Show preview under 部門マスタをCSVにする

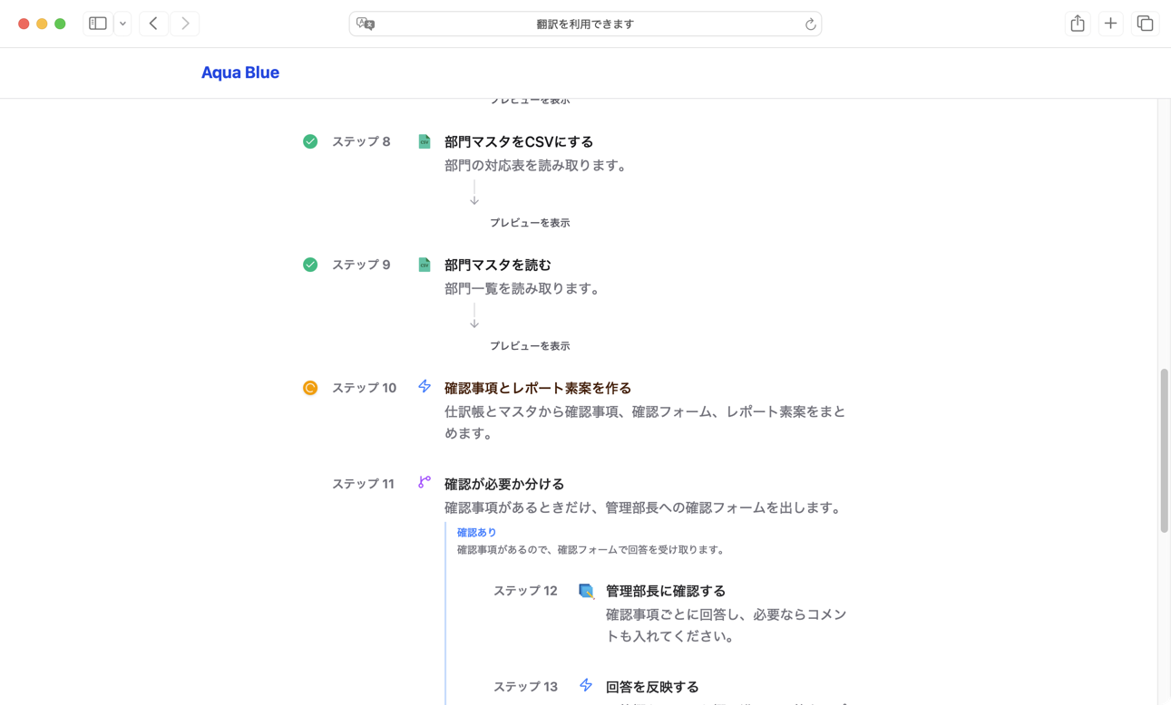[x=530, y=223]
